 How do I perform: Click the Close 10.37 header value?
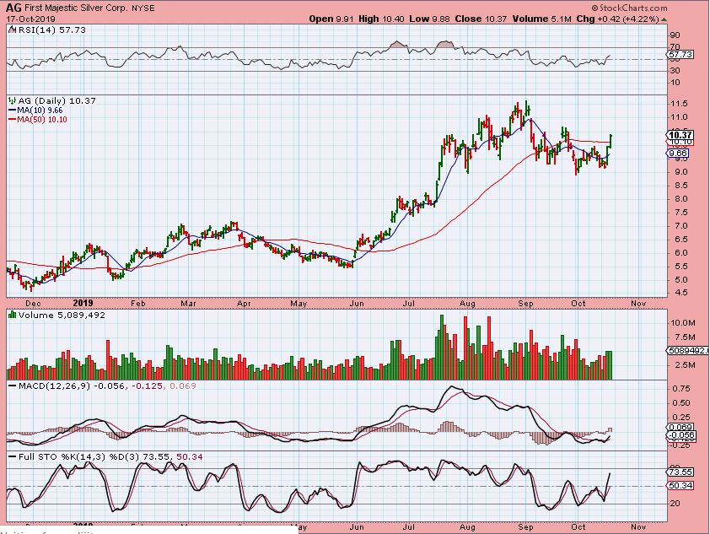(x=481, y=19)
